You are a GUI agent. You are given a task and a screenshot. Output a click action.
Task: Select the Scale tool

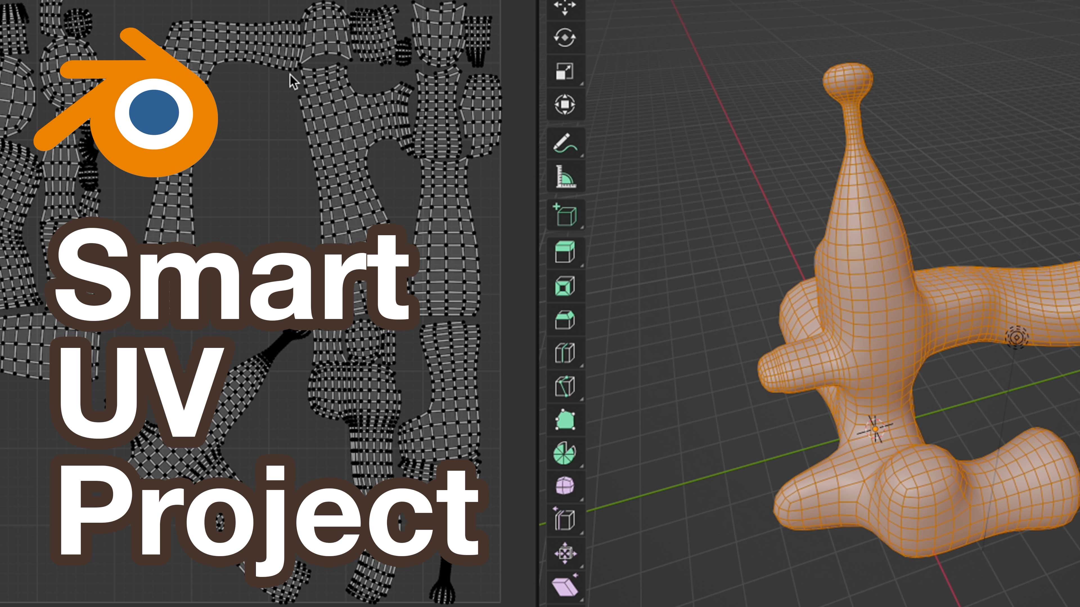[x=565, y=71]
